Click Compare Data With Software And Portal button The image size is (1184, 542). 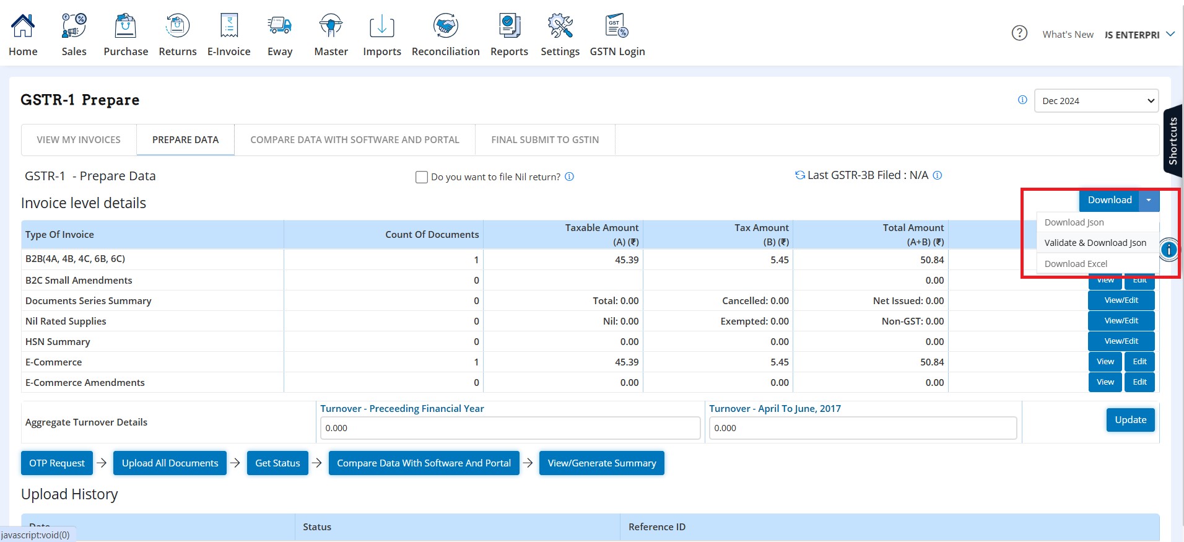tap(424, 463)
